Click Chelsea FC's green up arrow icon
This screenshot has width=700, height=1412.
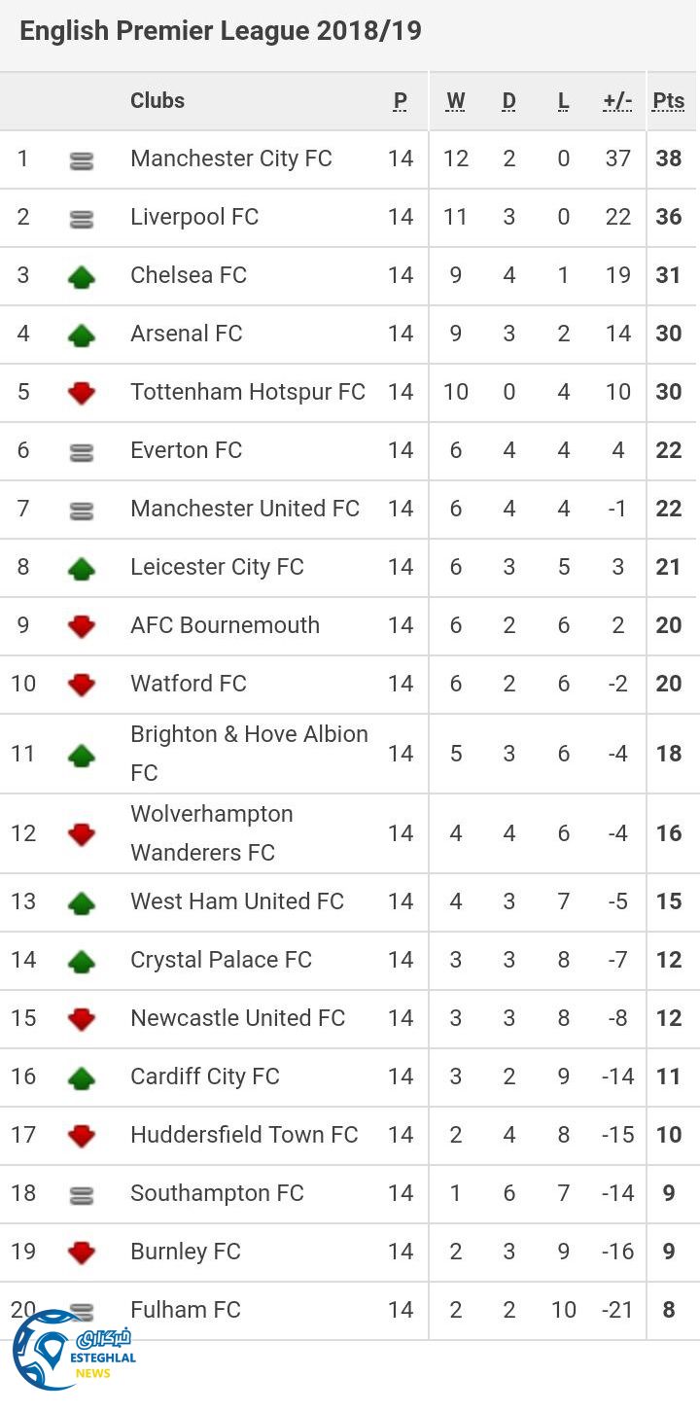(x=82, y=277)
